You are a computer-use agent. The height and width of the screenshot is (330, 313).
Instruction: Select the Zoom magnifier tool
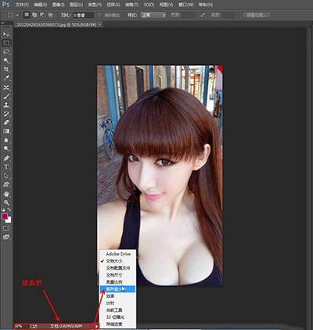[x=6, y=202]
